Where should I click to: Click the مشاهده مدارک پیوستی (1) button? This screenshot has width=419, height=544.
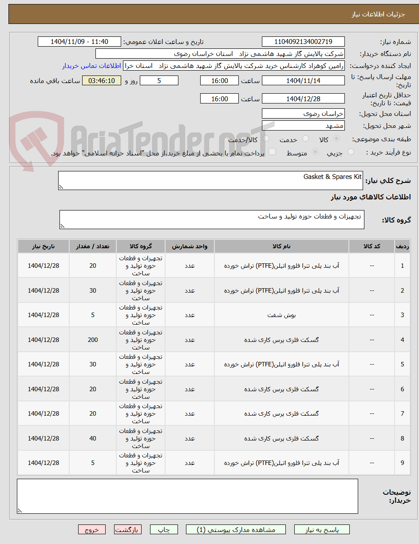pos(236,529)
